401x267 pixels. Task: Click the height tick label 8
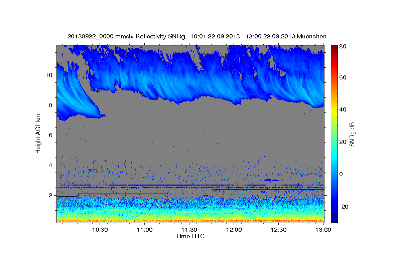point(50,105)
